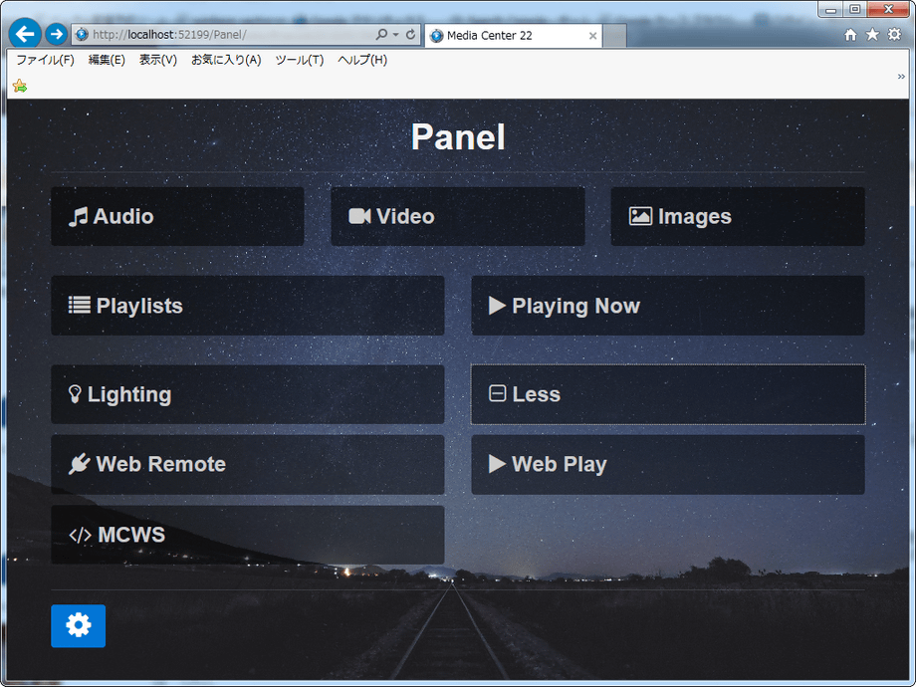Image resolution: width=916 pixels, height=687 pixels.
Task: Open browser favorites star icon
Action: click(x=872, y=35)
